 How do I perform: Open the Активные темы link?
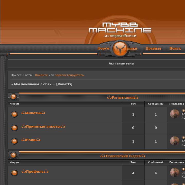click(x=121, y=63)
